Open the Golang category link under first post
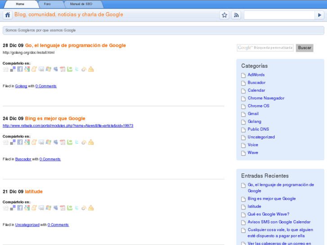327x245 pixels. click(x=21, y=86)
